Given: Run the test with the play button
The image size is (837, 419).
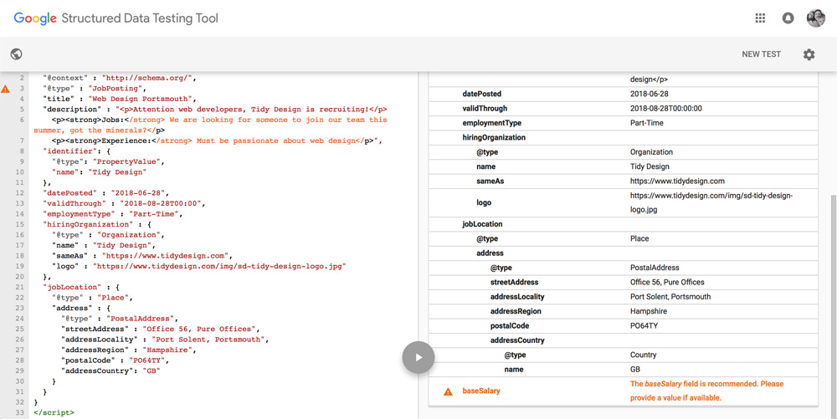Looking at the screenshot, I should tap(418, 357).
